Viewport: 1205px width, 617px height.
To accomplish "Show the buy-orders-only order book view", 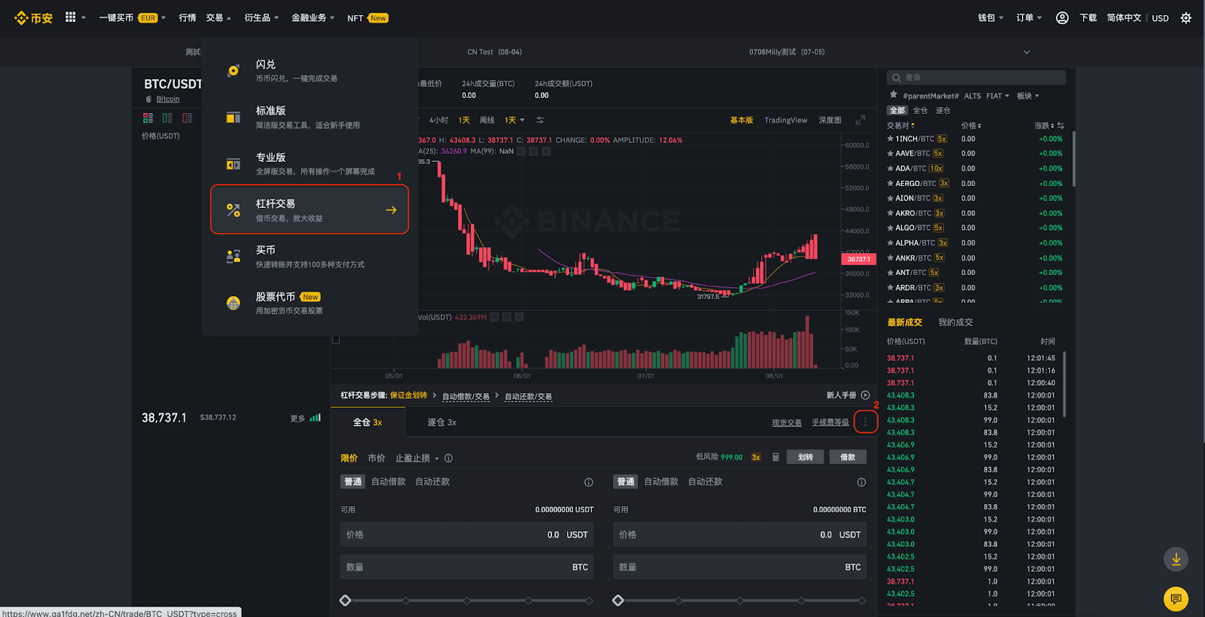I will 167,118.
